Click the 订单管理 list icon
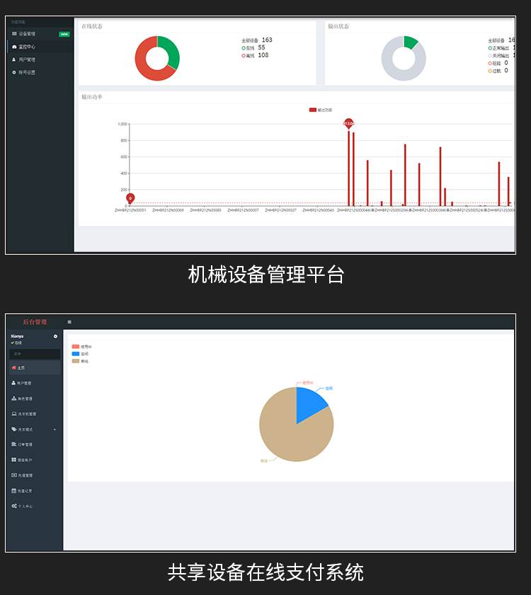Viewport: 531px width, 595px height. (13, 444)
